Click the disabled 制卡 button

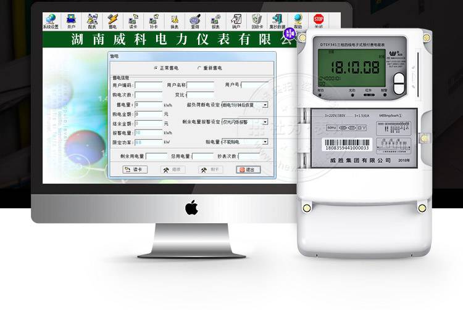pos(211,169)
